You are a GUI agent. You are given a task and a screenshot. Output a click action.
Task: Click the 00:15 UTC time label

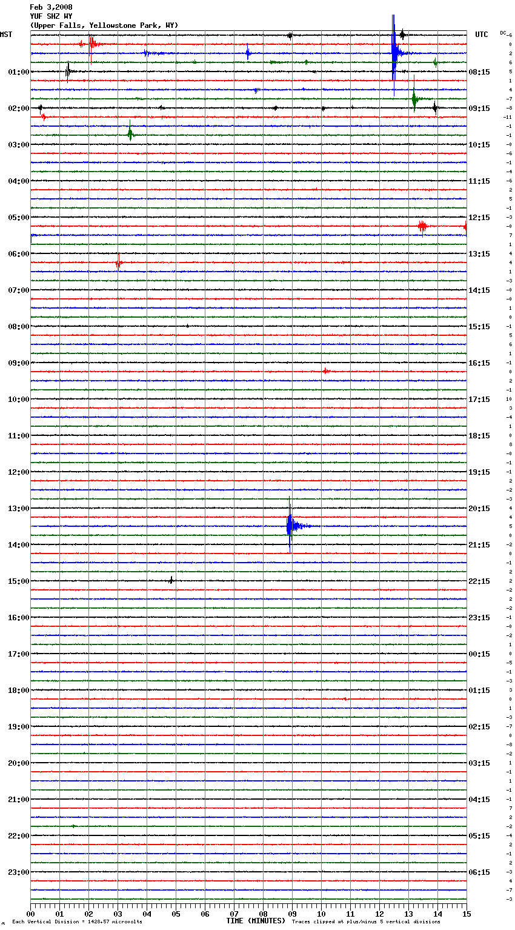click(479, 654)
